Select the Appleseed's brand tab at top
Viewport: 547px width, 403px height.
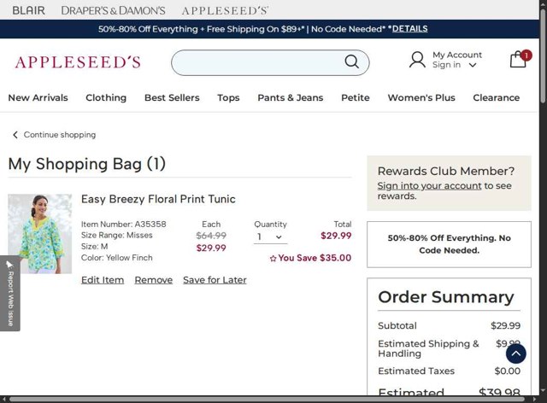pos(225,10)
